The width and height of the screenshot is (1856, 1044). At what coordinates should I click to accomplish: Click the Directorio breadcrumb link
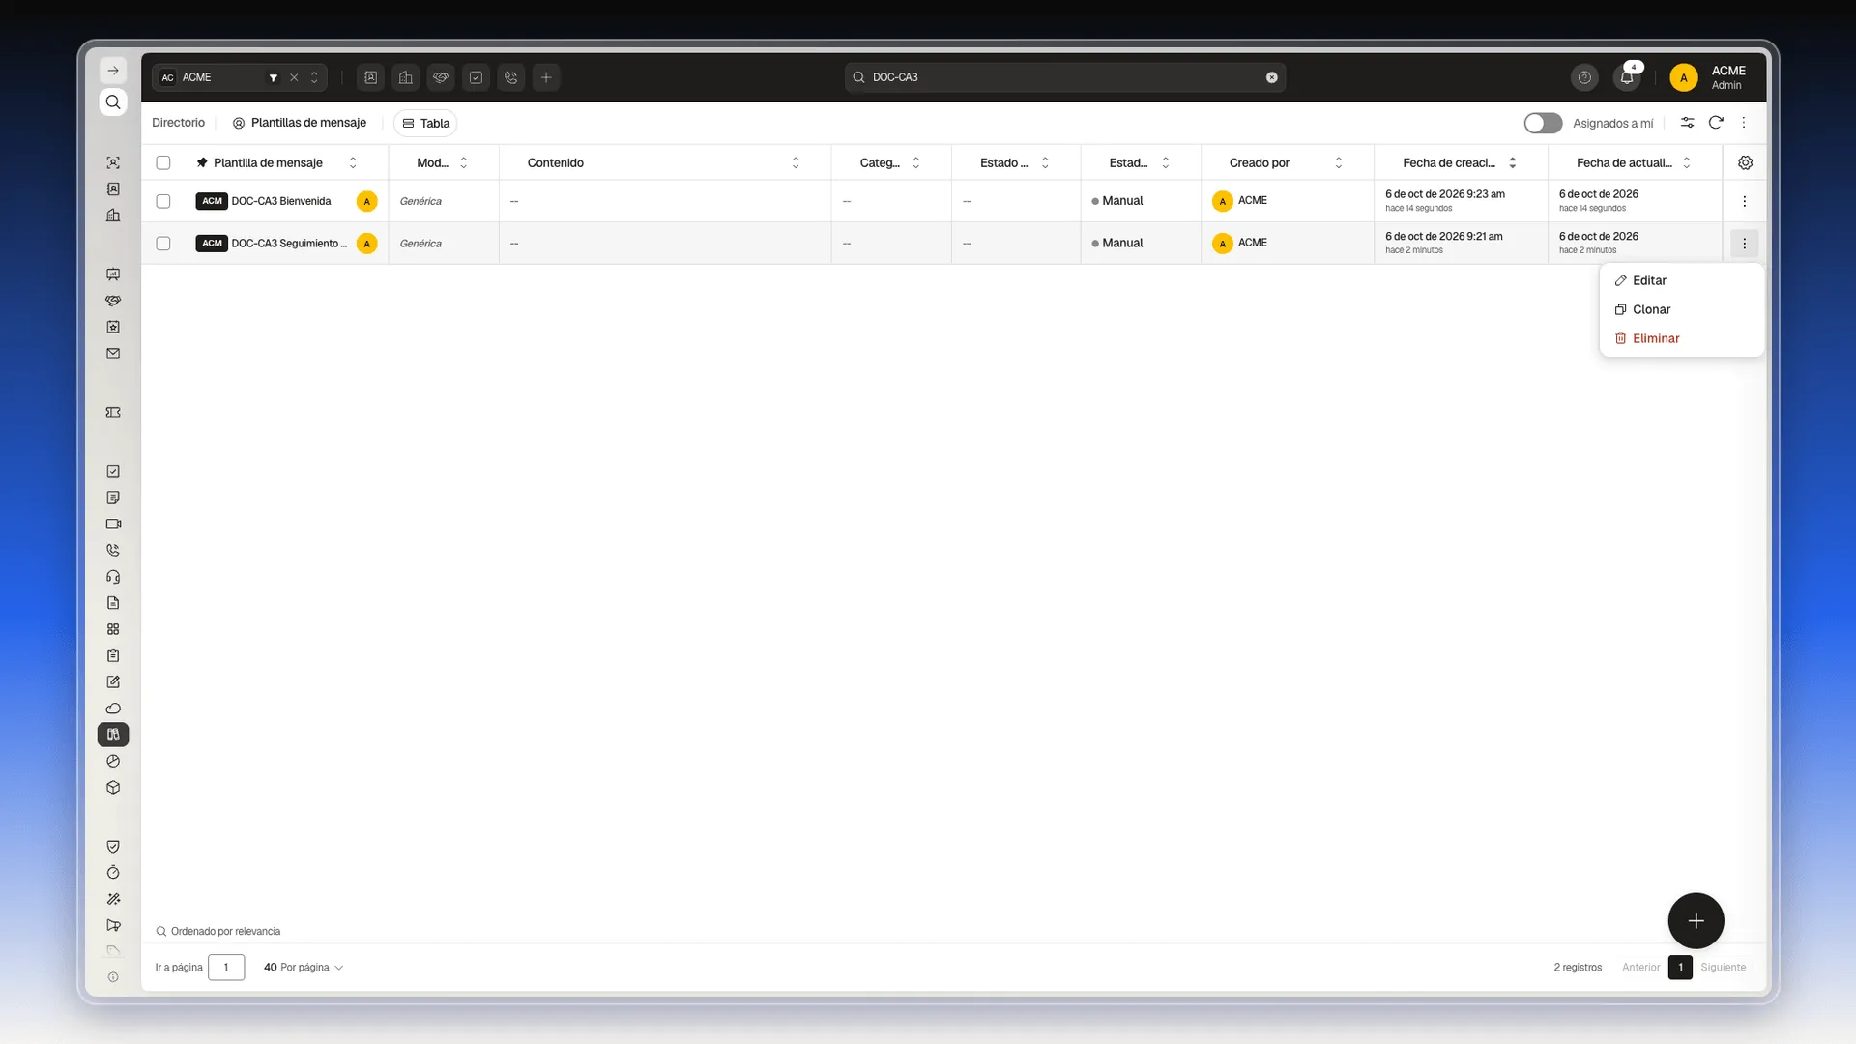(179, 123)
